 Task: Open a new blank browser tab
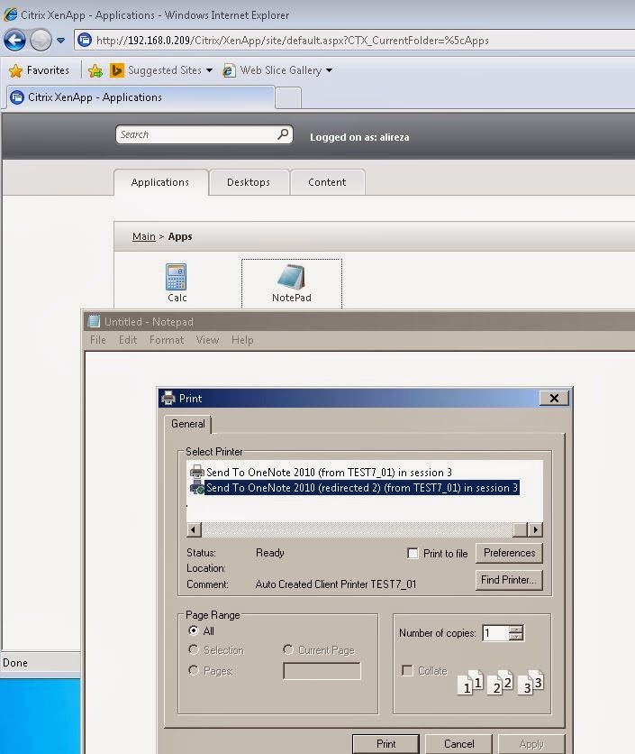(x=288, y=98)
